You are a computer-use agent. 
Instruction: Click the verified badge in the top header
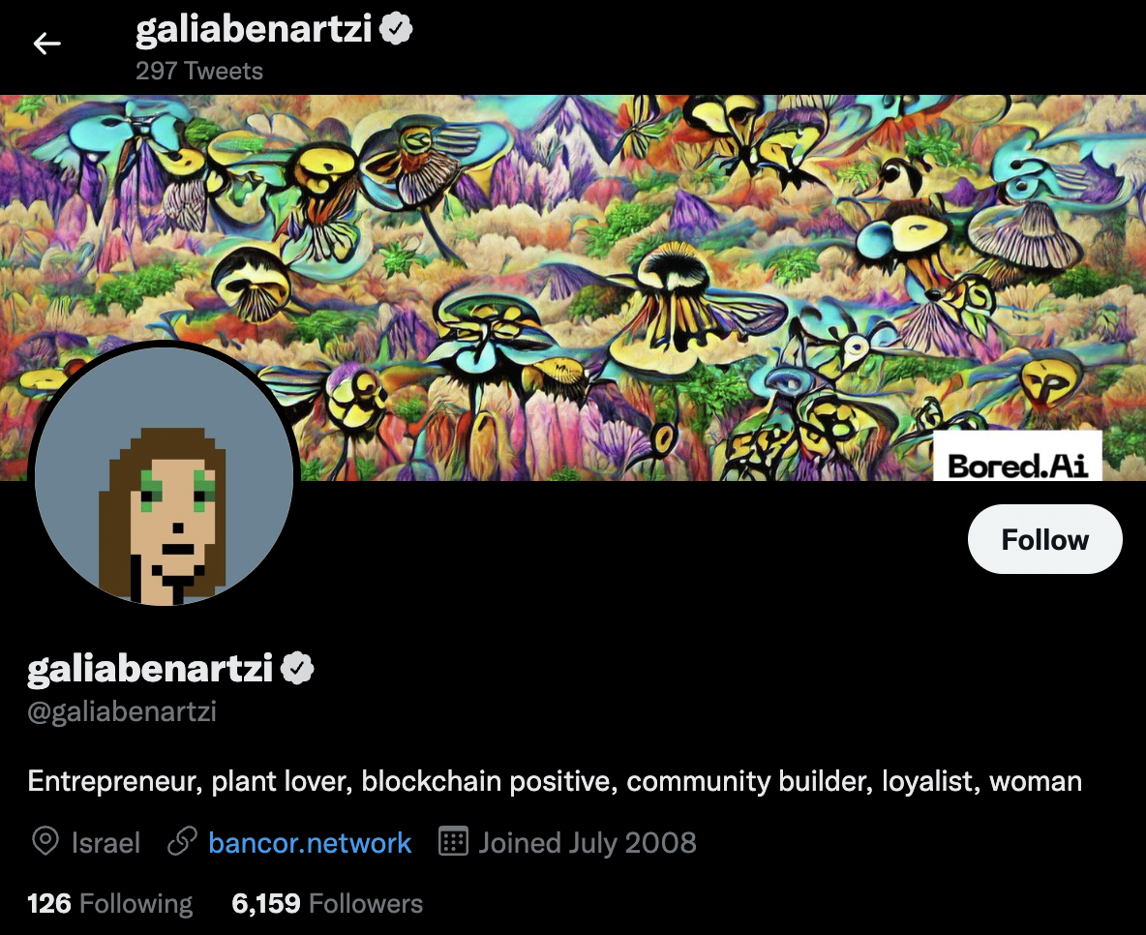pos(396,29)
